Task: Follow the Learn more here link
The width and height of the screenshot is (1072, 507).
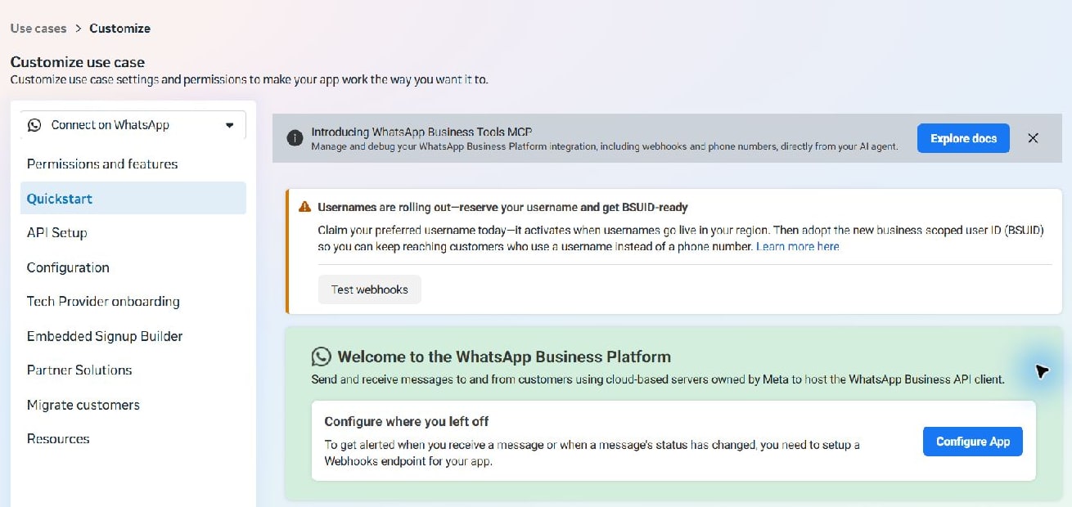Action: (x=798, y=246)
